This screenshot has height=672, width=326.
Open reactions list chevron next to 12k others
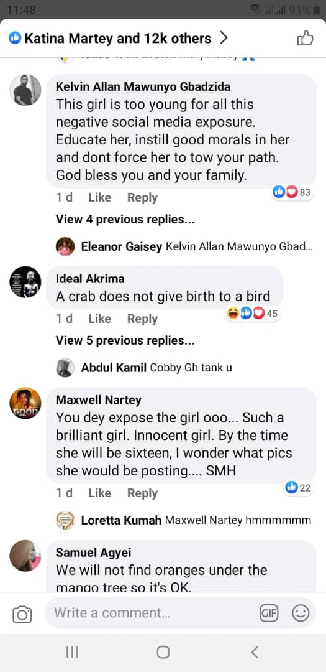pos(223,39)
